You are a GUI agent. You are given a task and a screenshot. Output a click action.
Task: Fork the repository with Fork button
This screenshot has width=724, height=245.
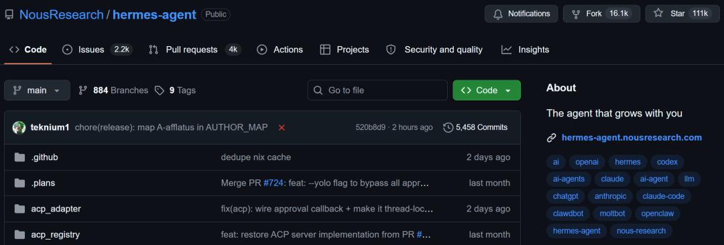pyautogui.click(x=601, y=14)
